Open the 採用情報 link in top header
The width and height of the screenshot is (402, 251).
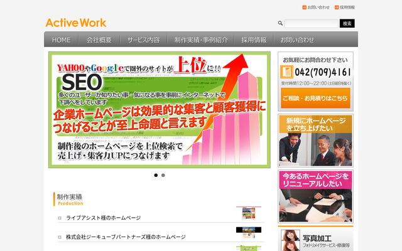coord(347,8)
